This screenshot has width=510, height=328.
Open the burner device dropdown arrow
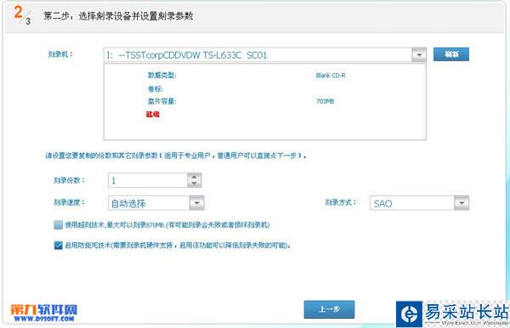419,54
